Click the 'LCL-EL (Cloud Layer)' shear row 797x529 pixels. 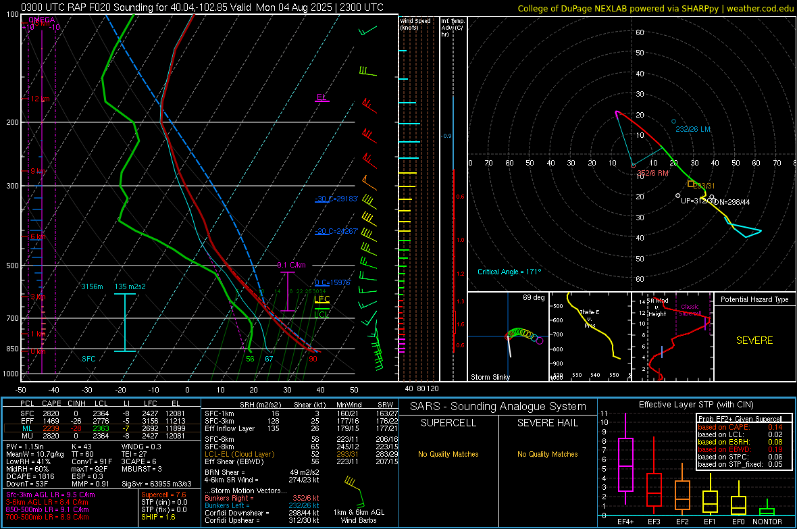[x=302, y=454]
